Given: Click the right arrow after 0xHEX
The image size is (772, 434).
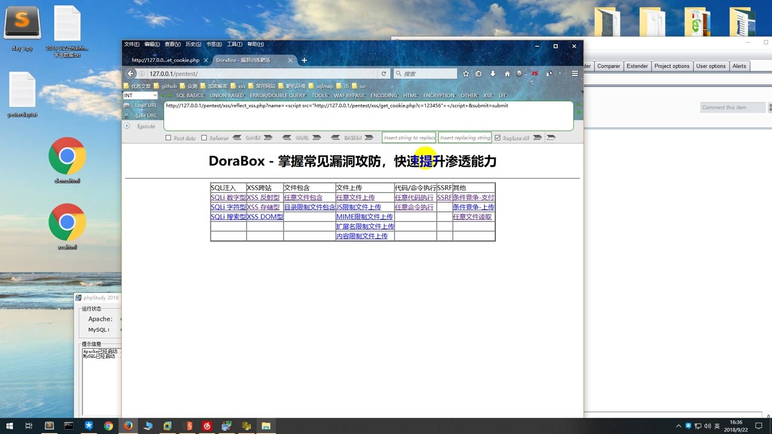Looking at the screenshot, I should [269, 138].
